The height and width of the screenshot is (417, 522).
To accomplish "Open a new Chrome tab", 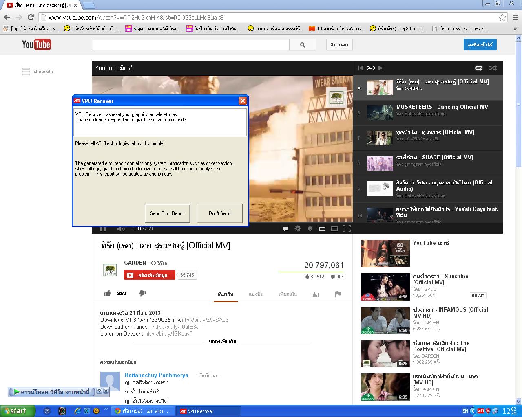I will (89, 5).
